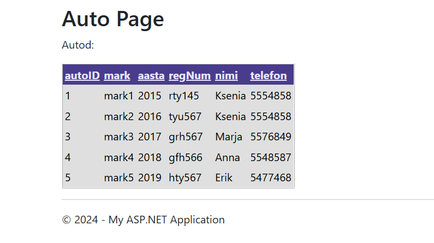Click the name Anna in the table
Screen dimensions: 434x243
[x=227, y=158]
